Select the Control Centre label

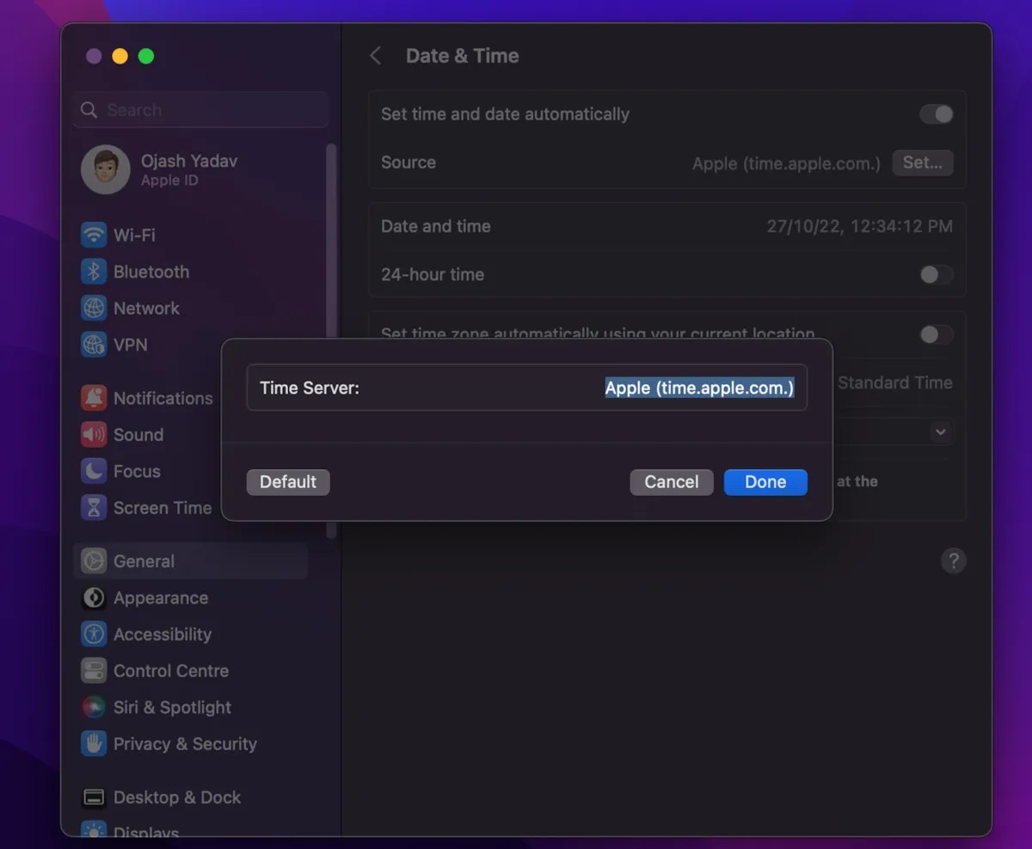tap(171, 671)
